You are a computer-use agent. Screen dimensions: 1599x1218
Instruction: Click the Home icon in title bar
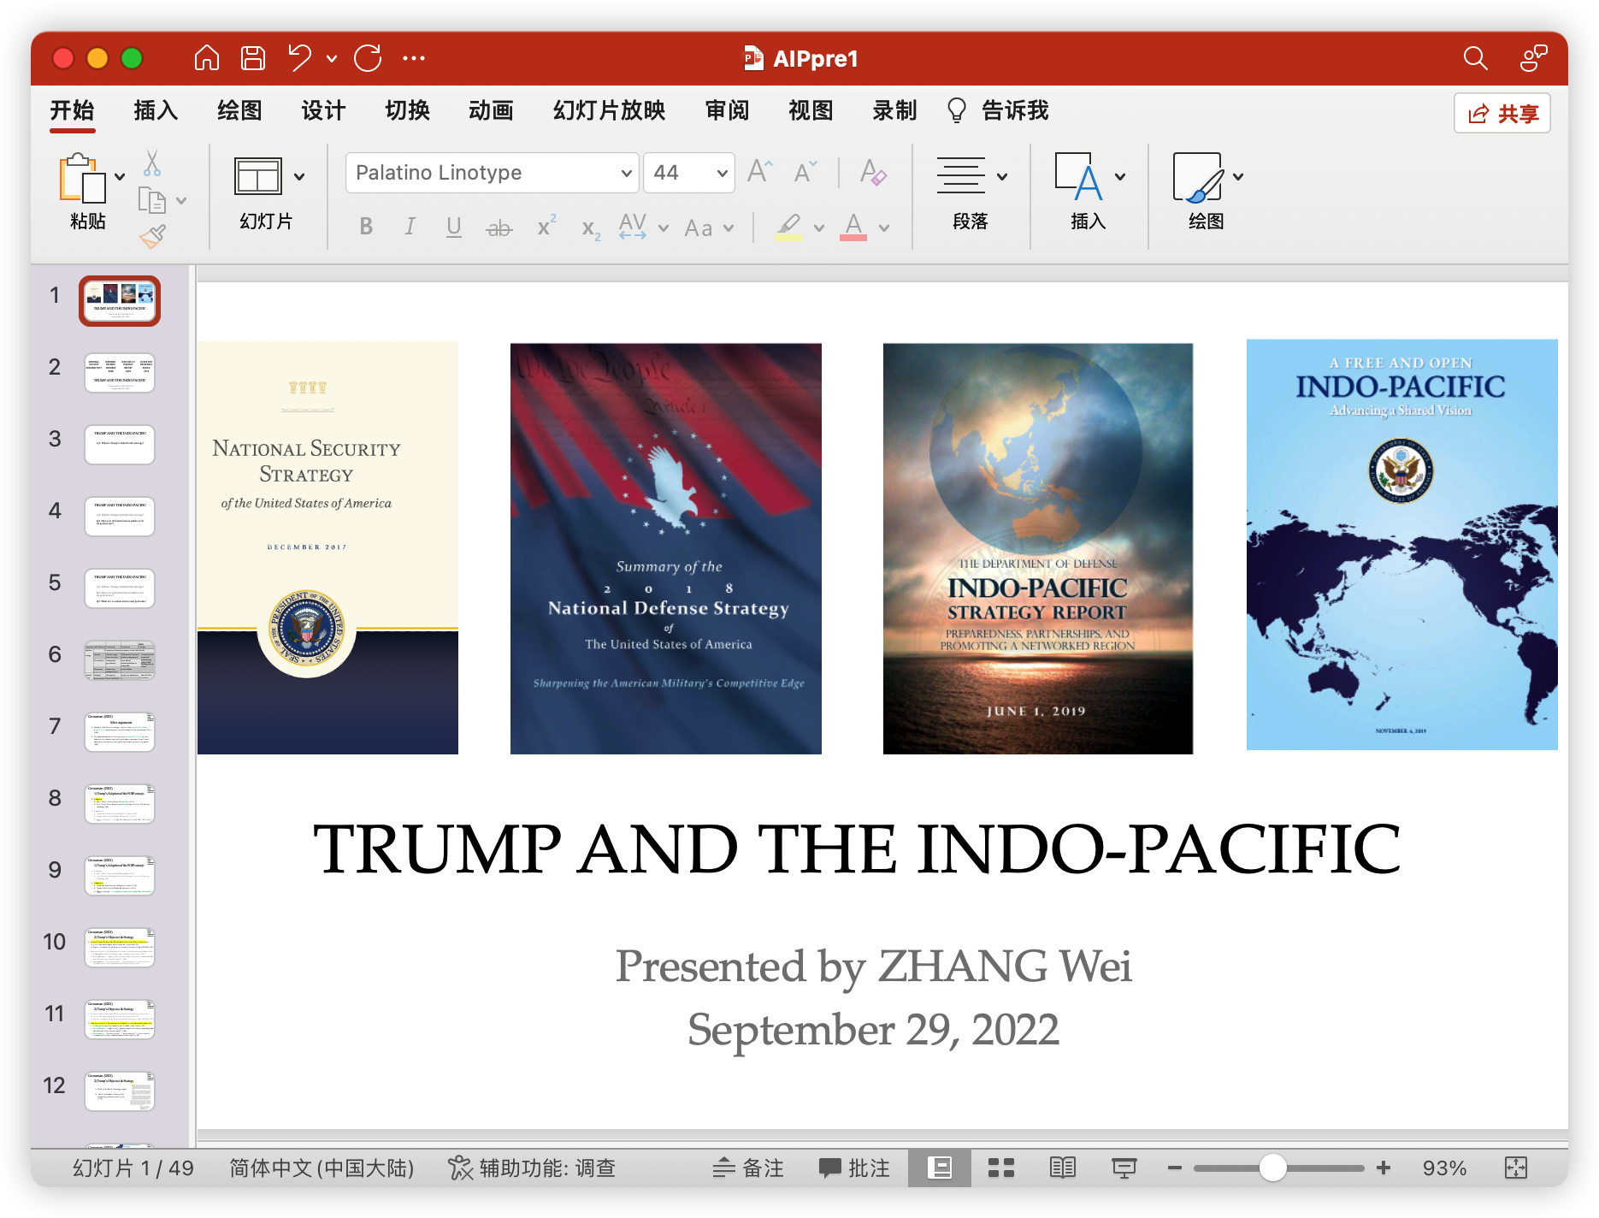207,58
